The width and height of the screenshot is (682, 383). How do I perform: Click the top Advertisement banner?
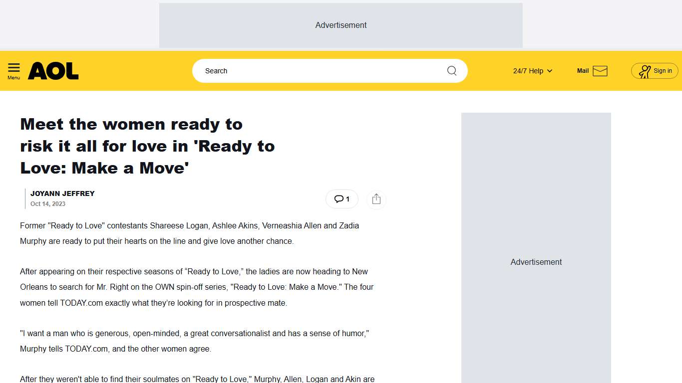coord(341,25)
